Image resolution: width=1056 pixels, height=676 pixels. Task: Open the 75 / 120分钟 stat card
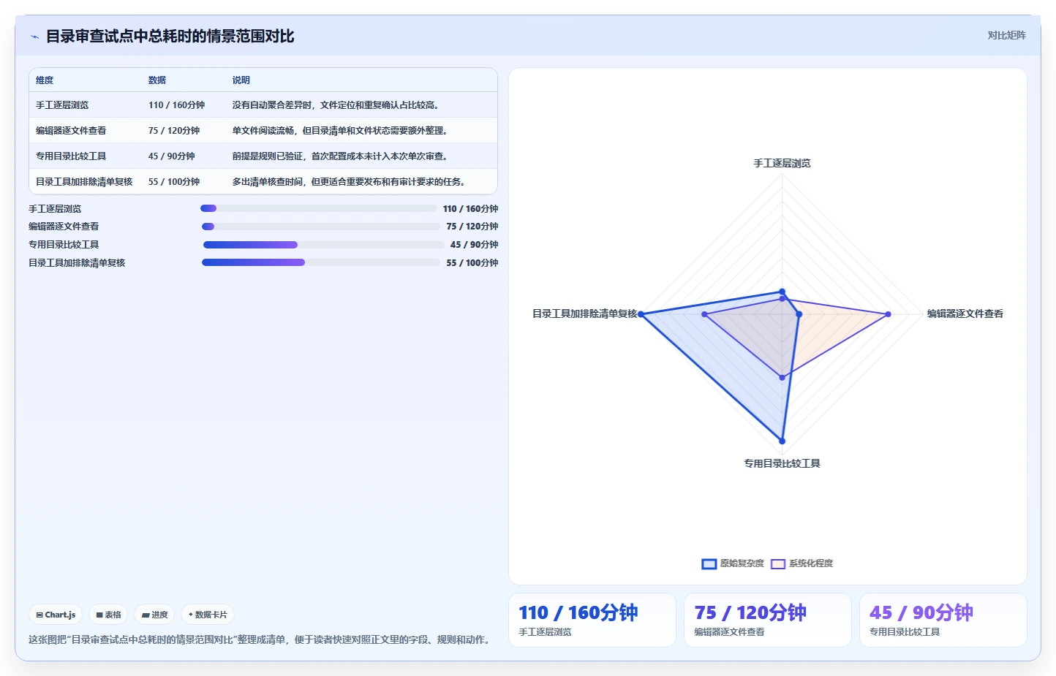click(768, 620)
